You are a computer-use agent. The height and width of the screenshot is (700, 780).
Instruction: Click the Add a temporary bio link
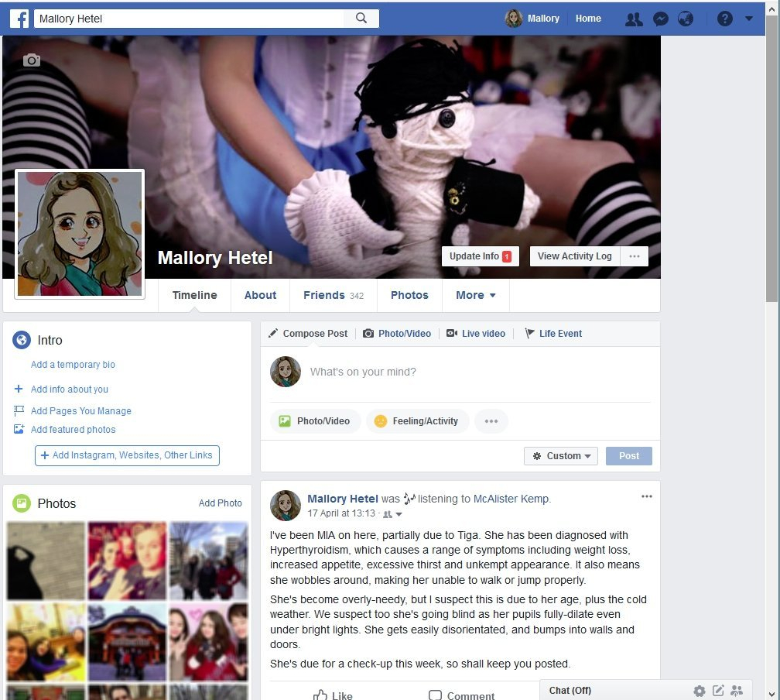[x=73, y=365]
